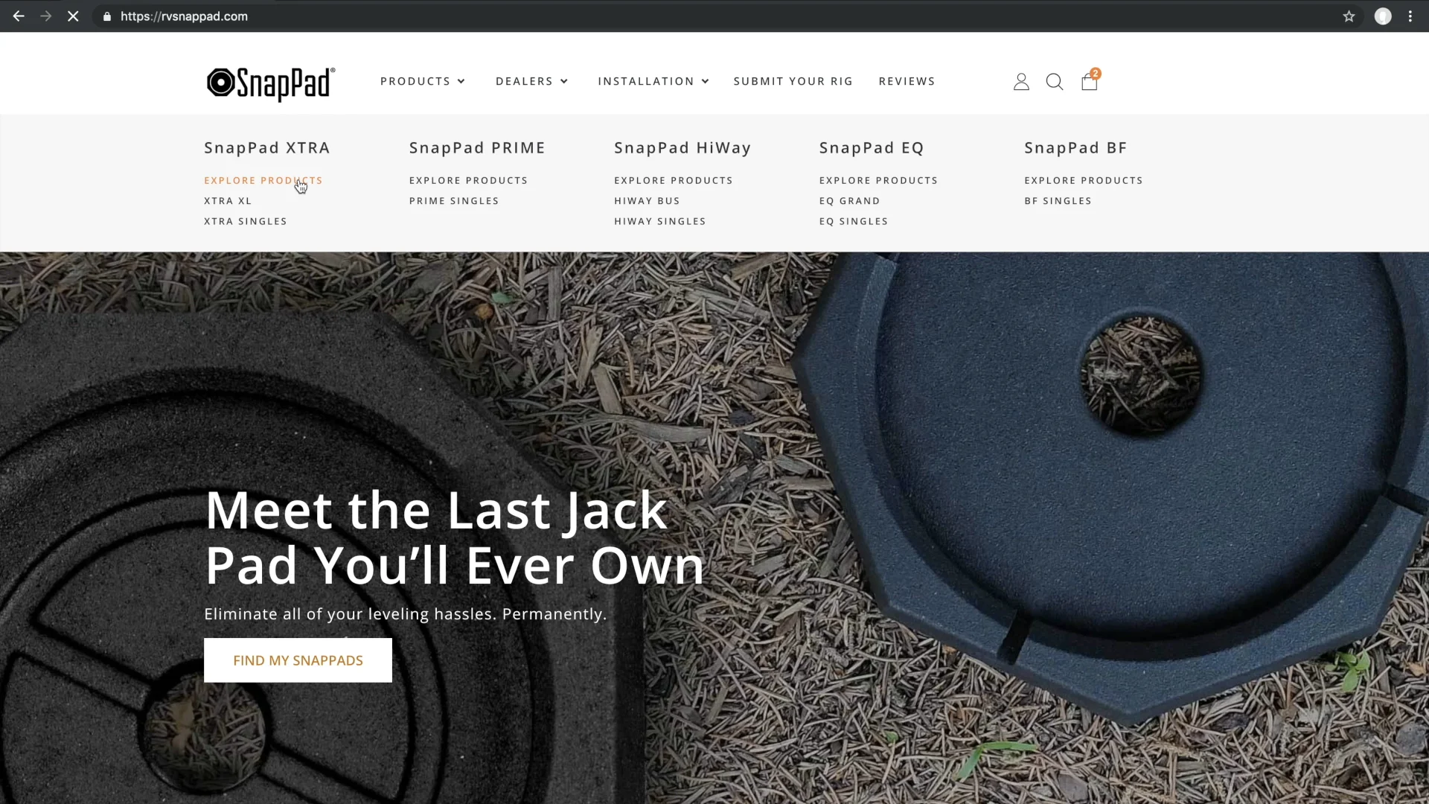Open browser three-dot menu
1429x804 pixels.
[x=1410, y=16]
